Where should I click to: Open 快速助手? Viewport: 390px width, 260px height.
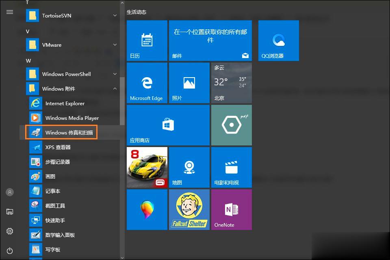click(x=72, y=220)
